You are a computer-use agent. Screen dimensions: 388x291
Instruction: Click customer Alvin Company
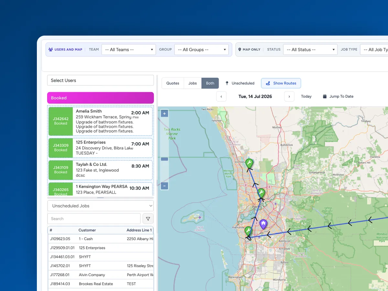(92, 275)
